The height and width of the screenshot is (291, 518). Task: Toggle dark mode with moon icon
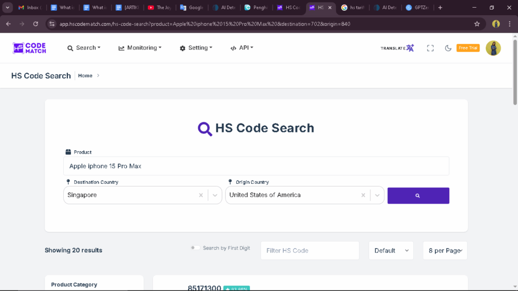coord(448,48)
